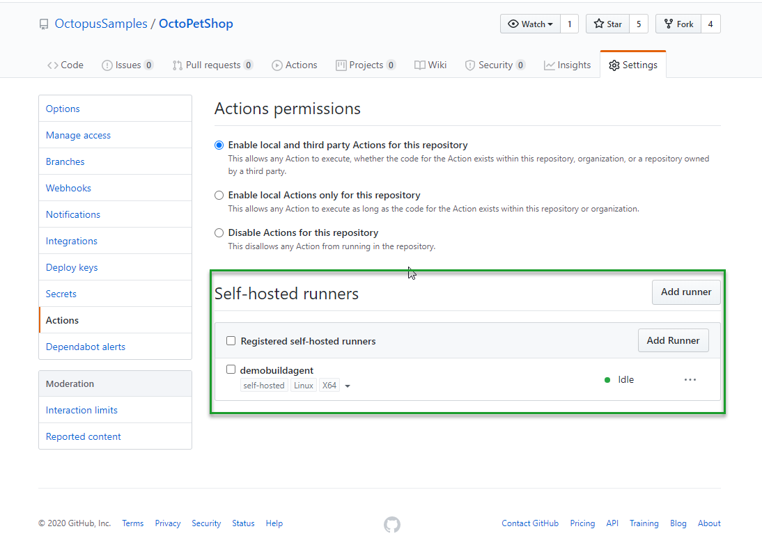Image resolution: width=762 pixels, height=554 pixels.
Task: Open the Wiki tab with book icon
Action: tap(430, 65)
